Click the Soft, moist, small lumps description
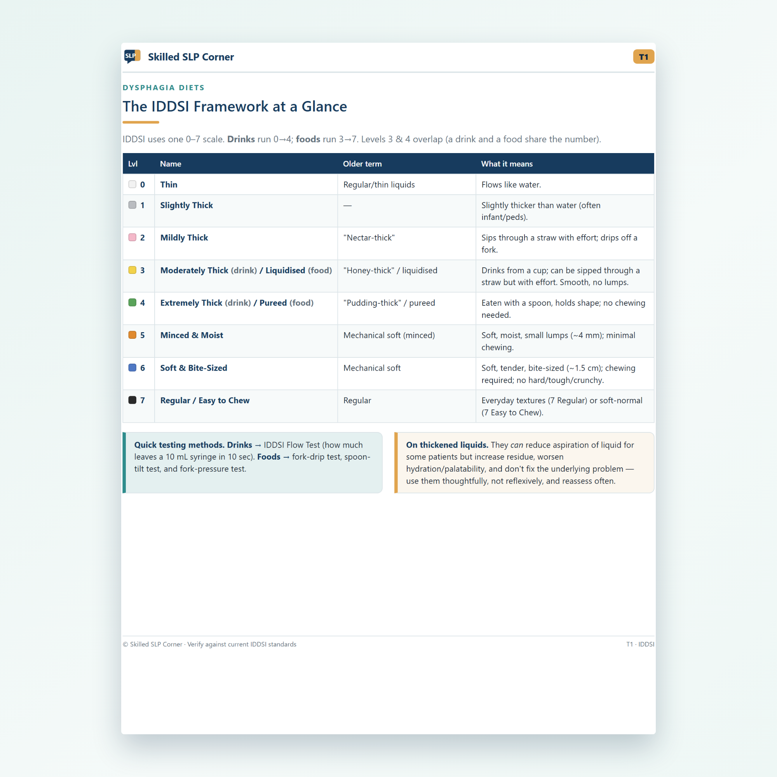 click(x=558, y=341)
